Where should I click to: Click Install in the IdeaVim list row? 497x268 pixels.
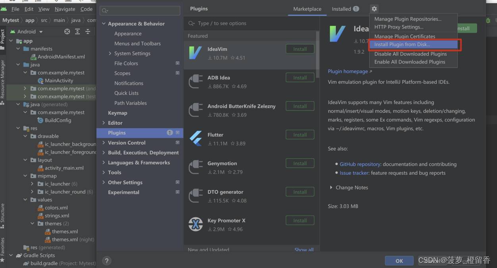tap(300, 49)
